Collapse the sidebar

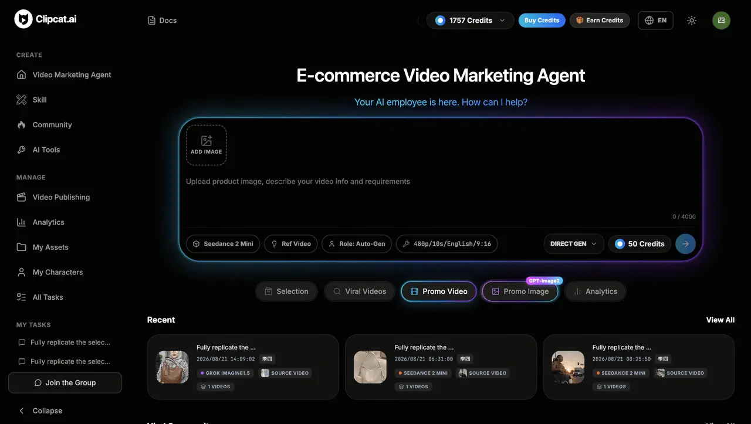tap(41, 411)
